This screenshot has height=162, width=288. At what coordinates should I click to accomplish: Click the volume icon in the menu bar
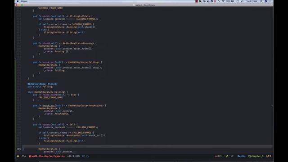point(242,1)
